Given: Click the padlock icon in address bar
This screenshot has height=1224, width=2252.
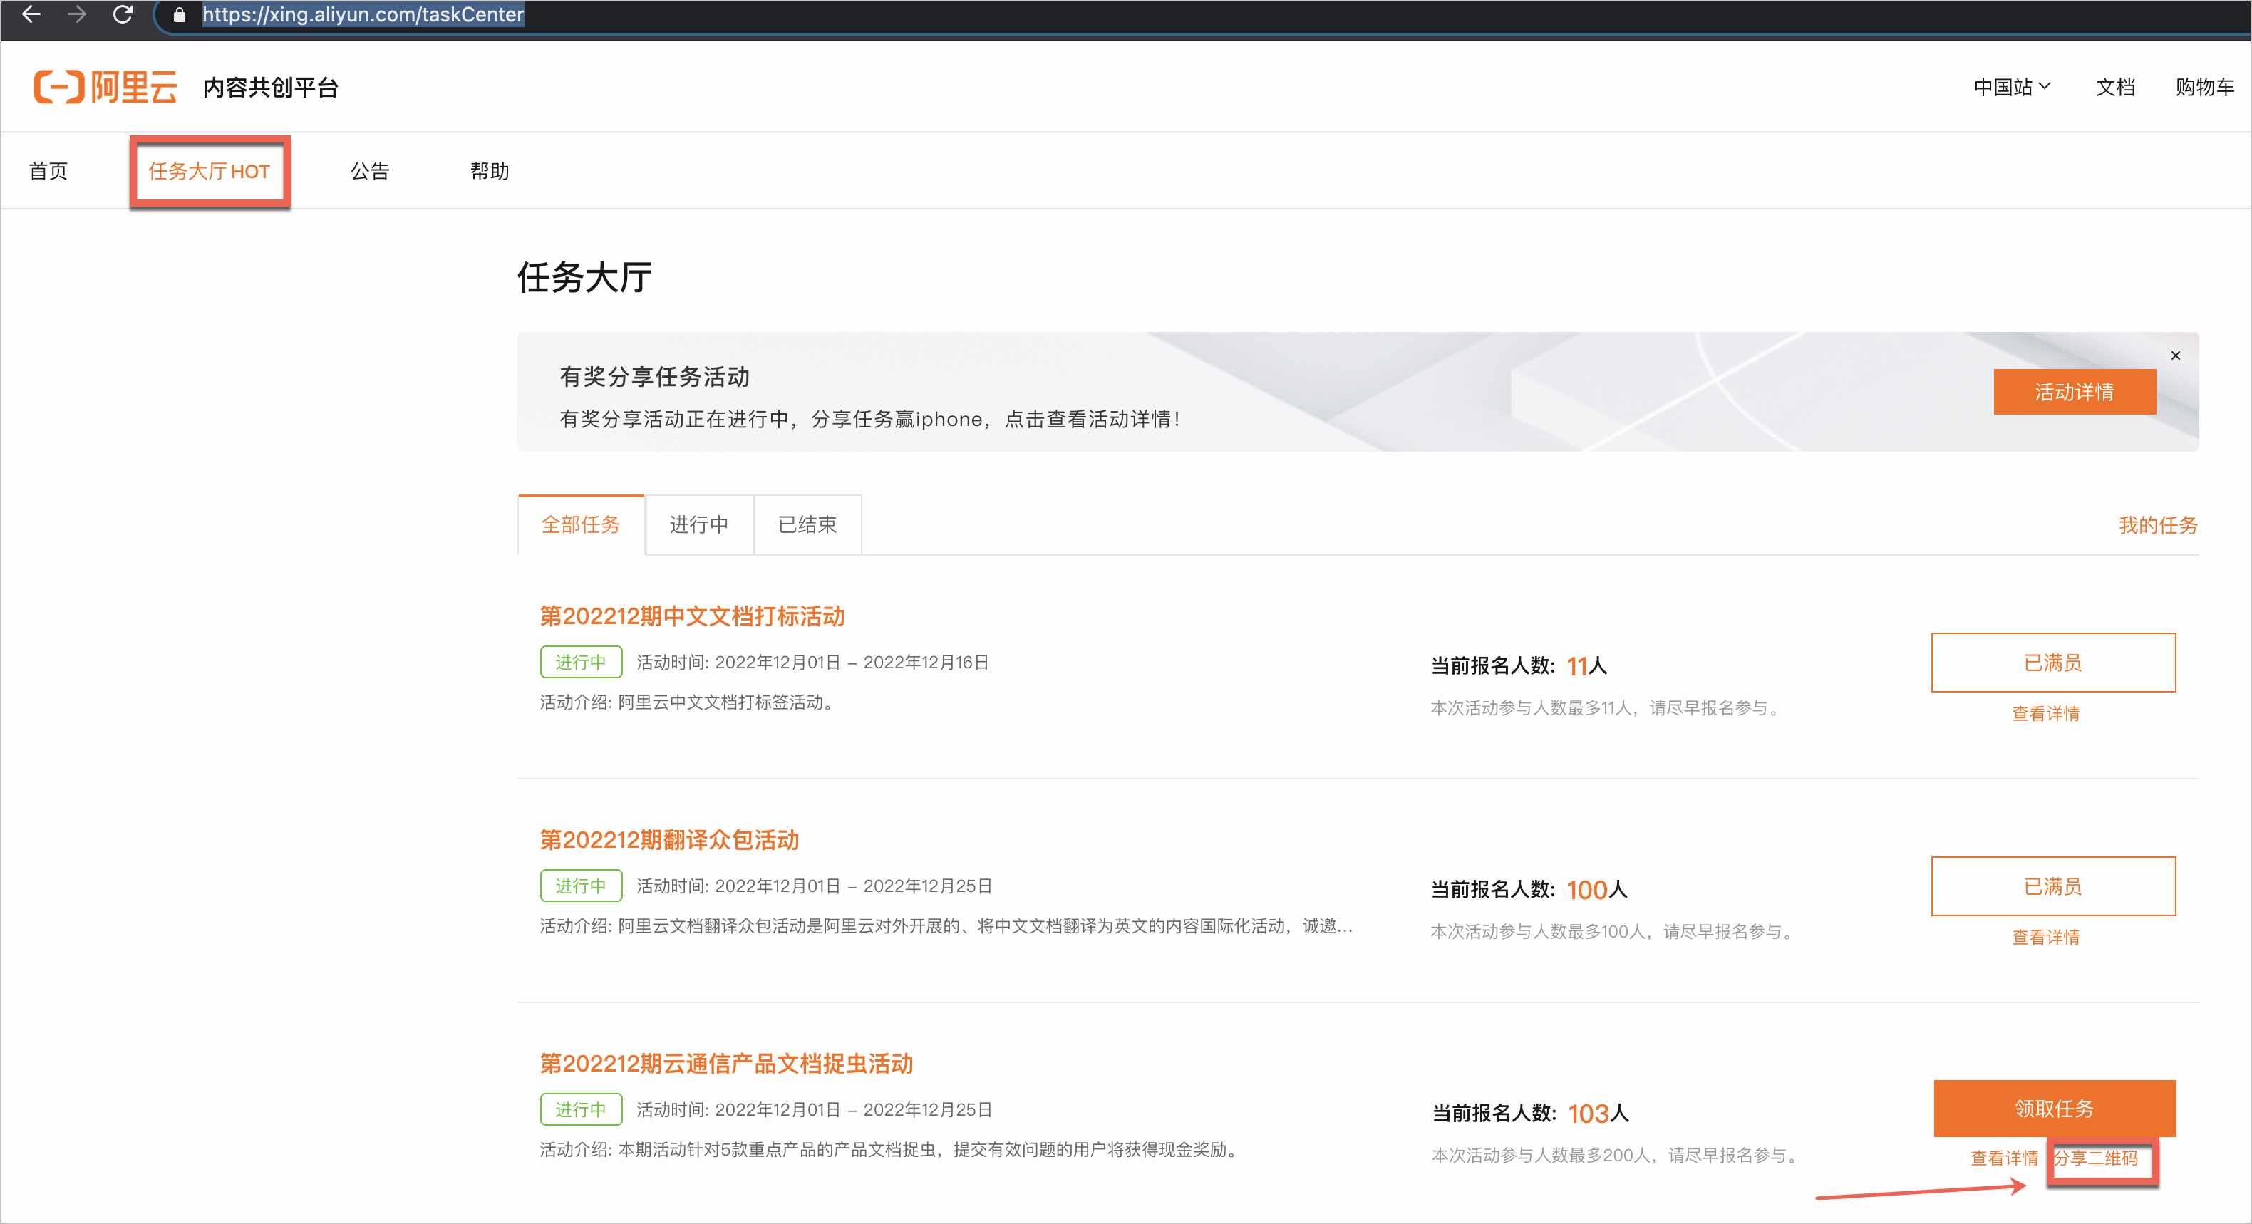Looking at the screenshot, I should tap(179, 14).
